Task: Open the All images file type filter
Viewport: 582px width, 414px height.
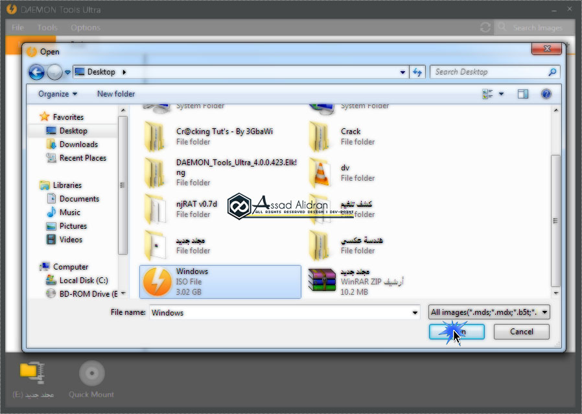Action: click(489, 312)
